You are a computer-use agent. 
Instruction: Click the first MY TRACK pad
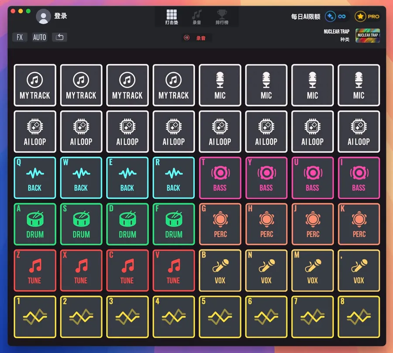[x=35, y=85]
